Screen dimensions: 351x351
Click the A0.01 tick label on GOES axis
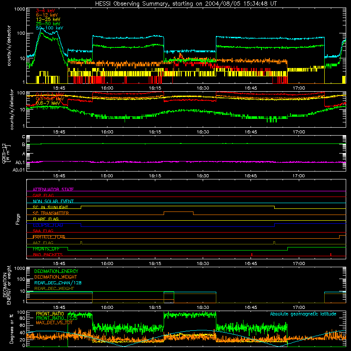(x=18, y=170)
